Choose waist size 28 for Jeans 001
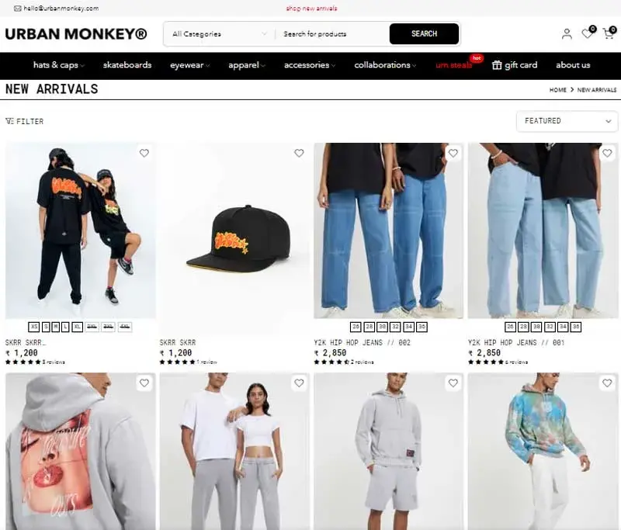 (x=523, y=327)
